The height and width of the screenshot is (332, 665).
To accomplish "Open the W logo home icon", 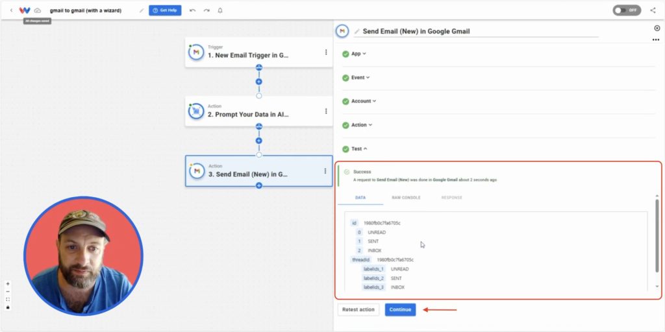I will click(25, 10).
